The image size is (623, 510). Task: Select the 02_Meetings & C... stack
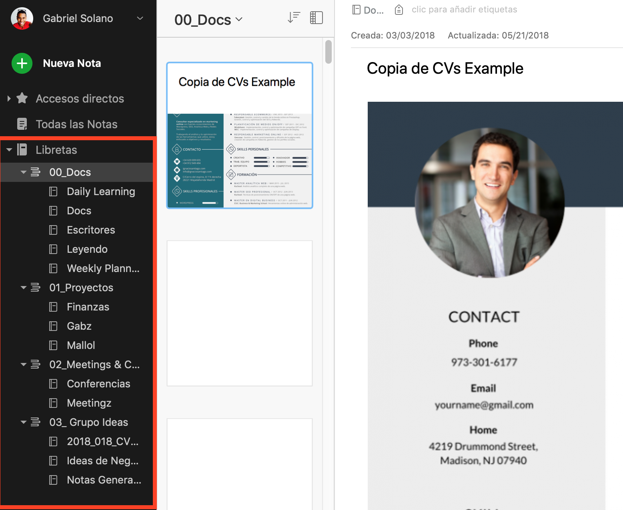click(94, 365)
